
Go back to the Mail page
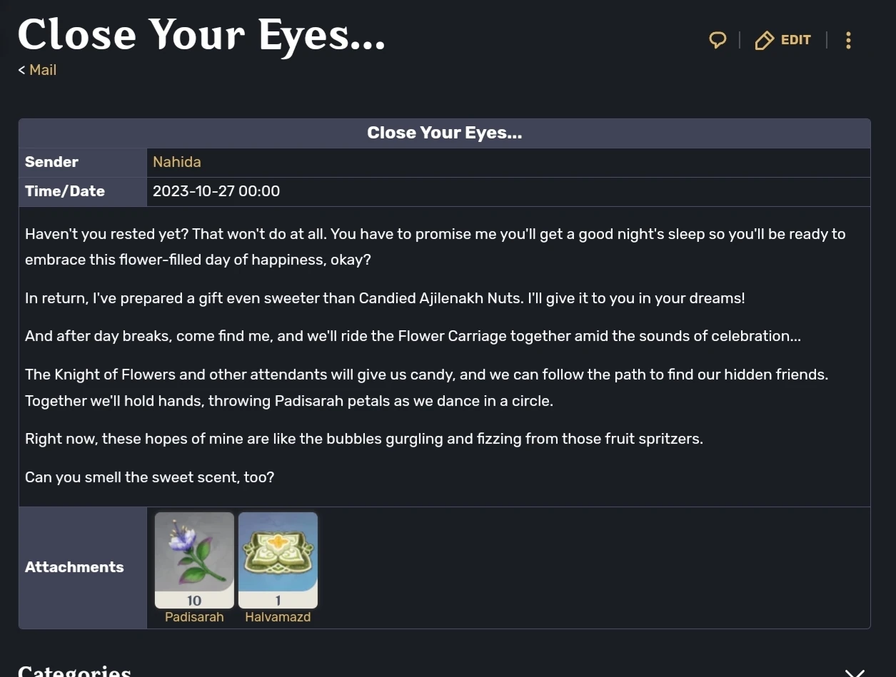(x=43, y=70)
